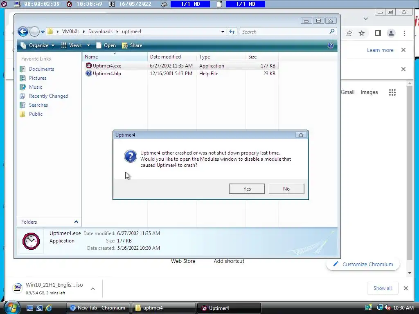Click Show all downloads button
Image resolution: width=419 pixels, height=314 pixels.
pyautogui.click(x=383, y=288)
